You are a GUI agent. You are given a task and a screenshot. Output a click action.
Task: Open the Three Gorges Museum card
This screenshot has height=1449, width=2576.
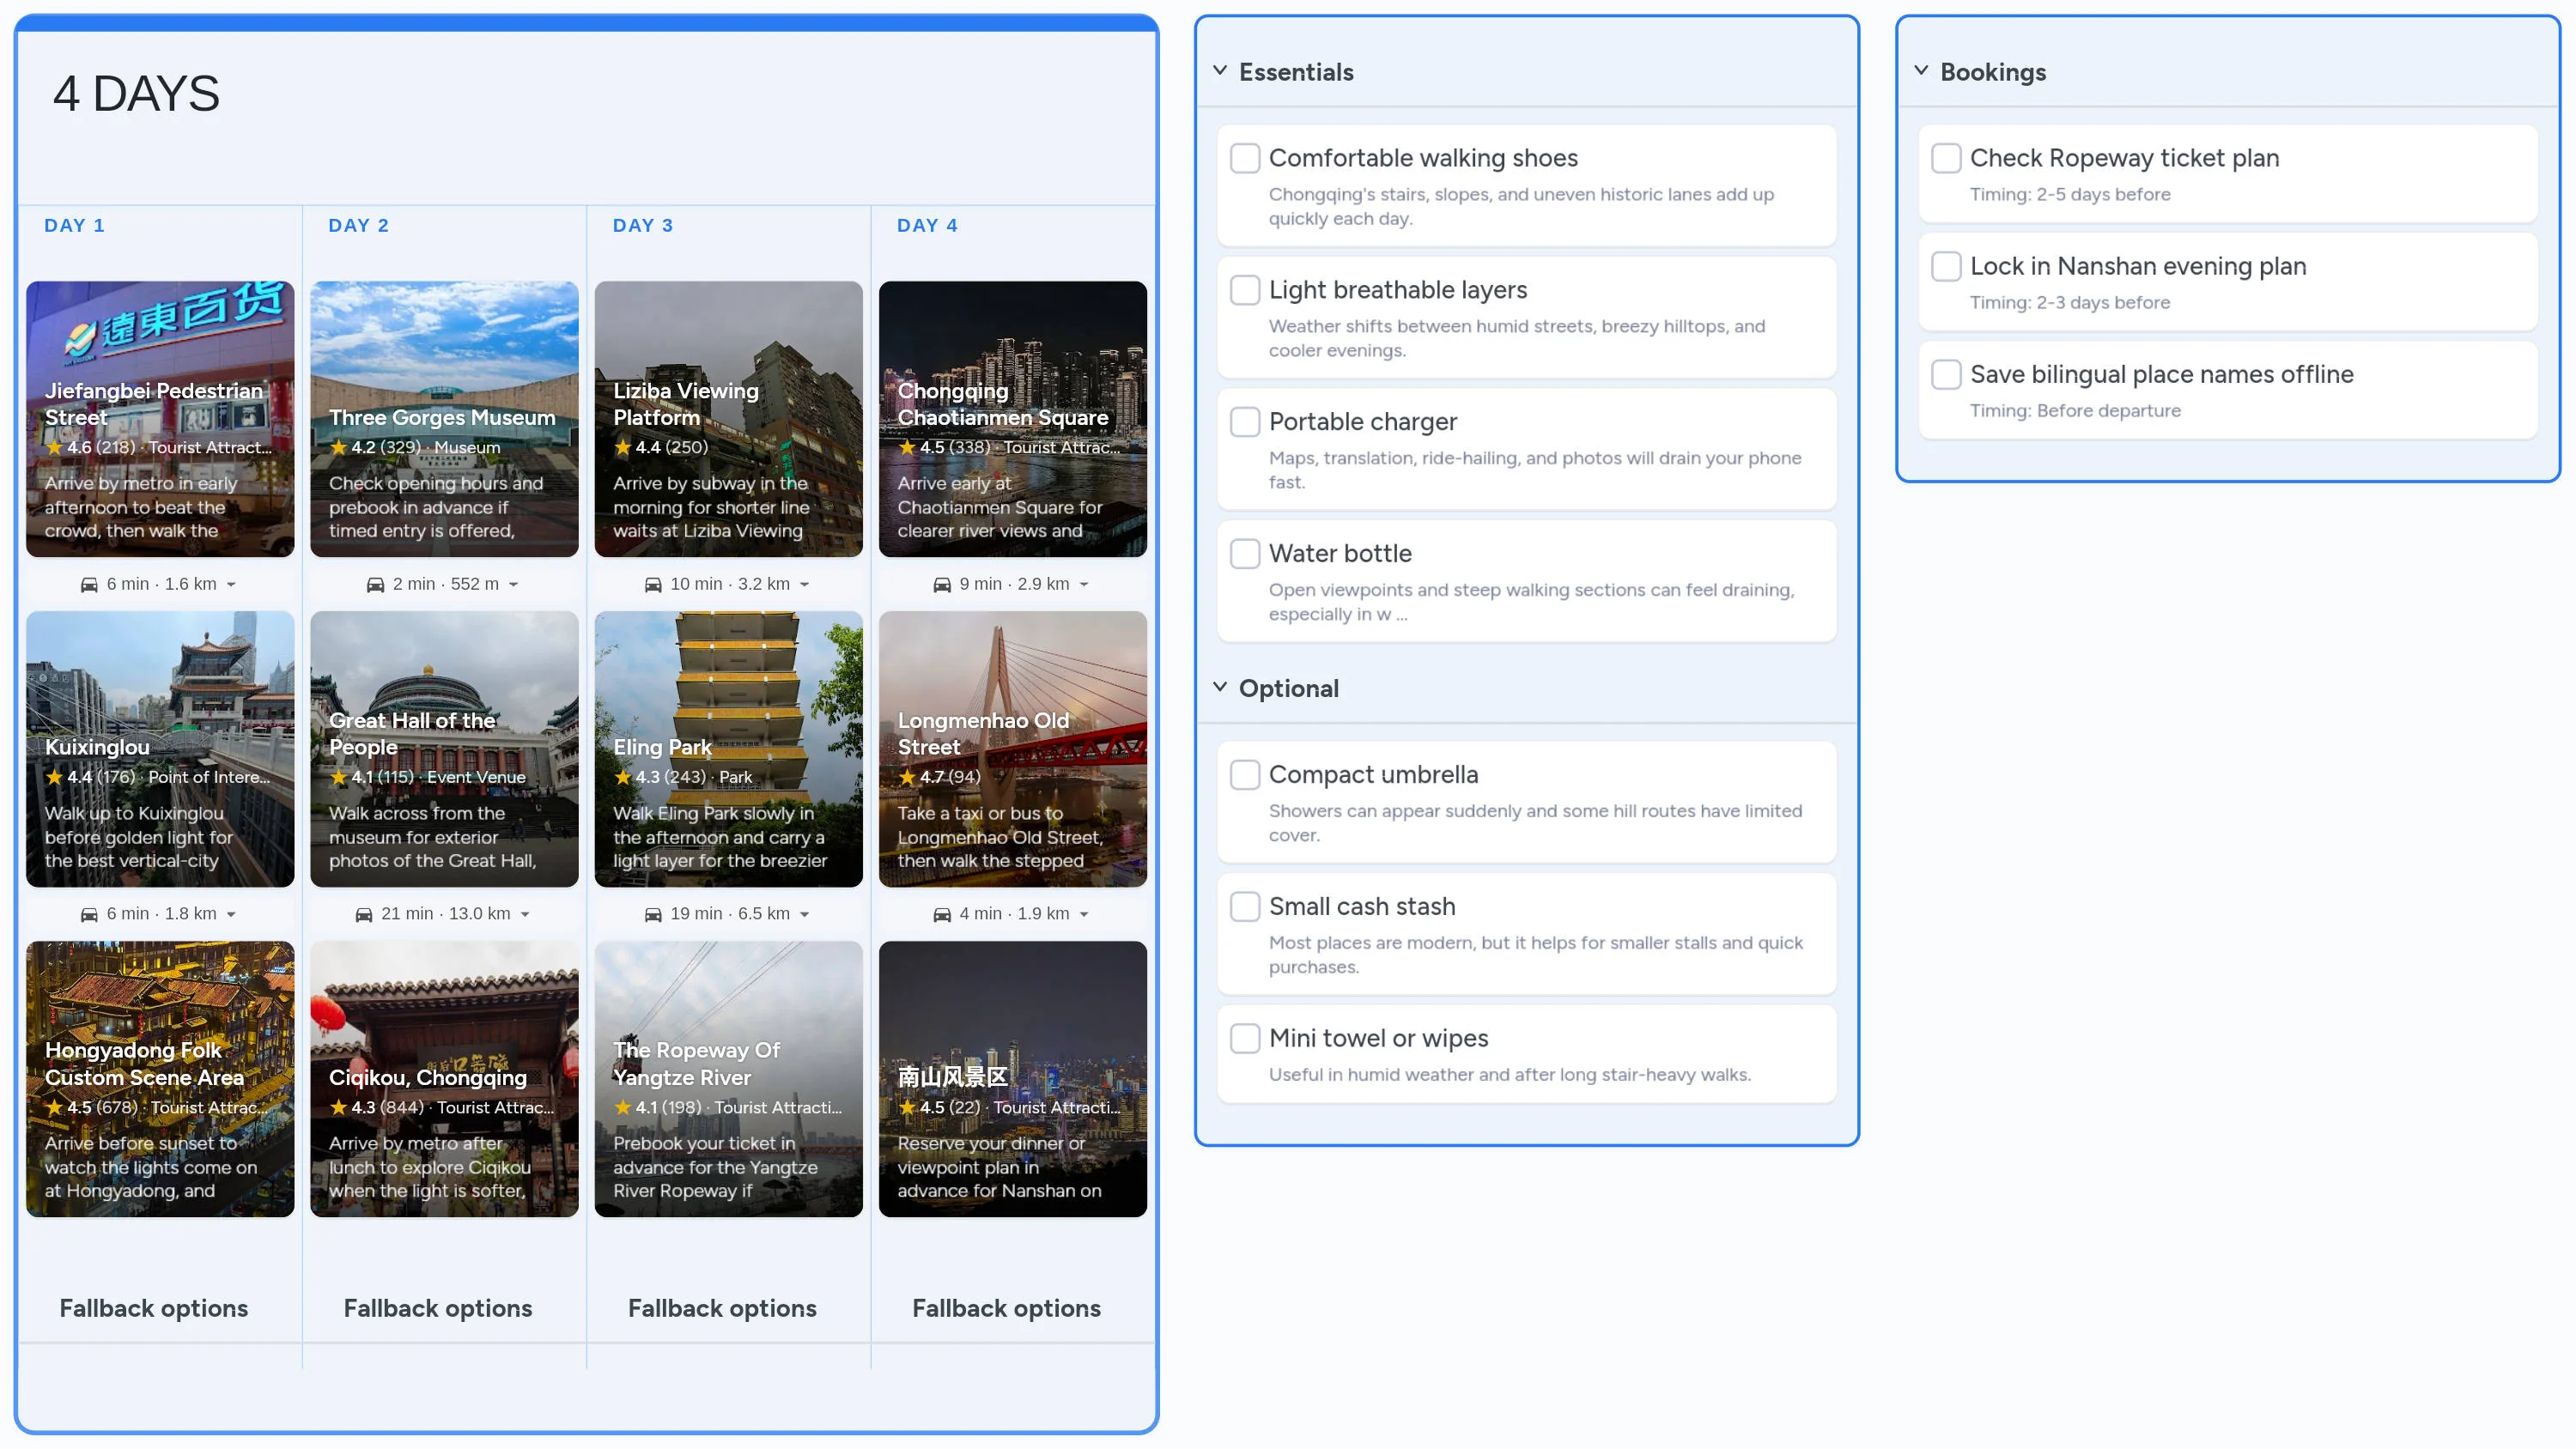tap(444, 418)
